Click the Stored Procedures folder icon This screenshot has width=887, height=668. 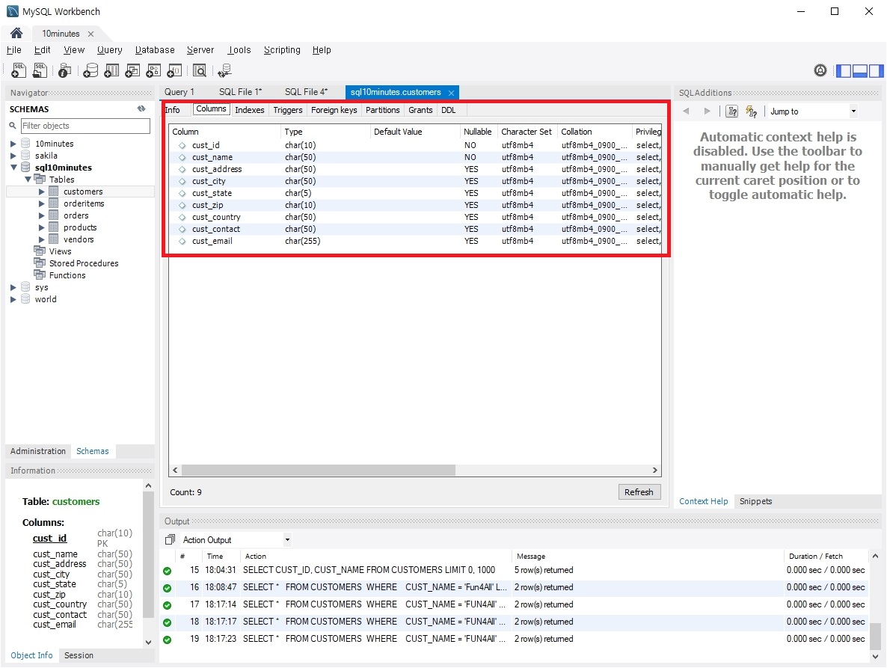[x=40, y=263]
